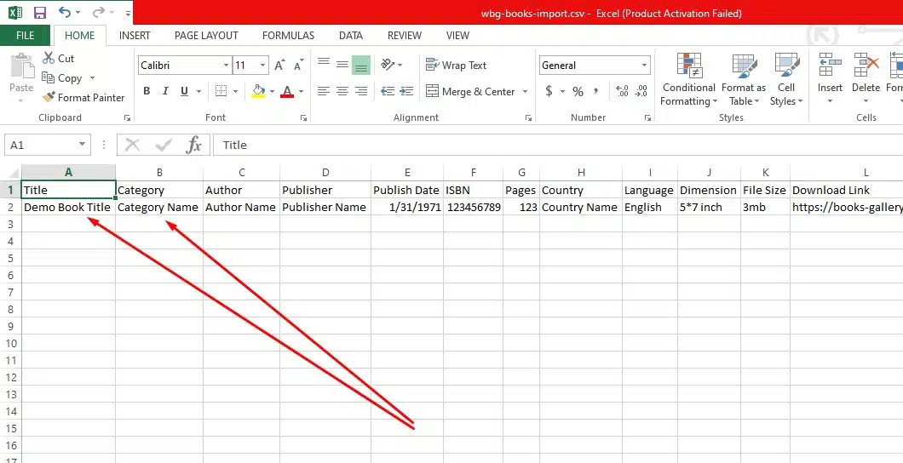Image resolution: width=903 pixels, height=463 pixels.
Task: Toggle Bold formatting
Action: 147,91
